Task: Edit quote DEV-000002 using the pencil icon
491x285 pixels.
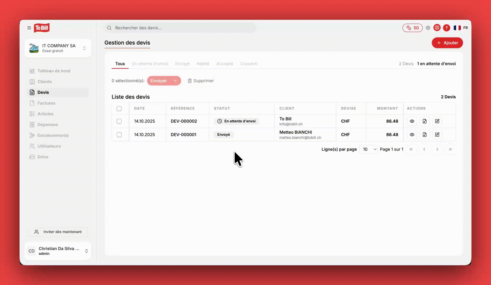Action: pyautogui.click(x=437, y=121)
